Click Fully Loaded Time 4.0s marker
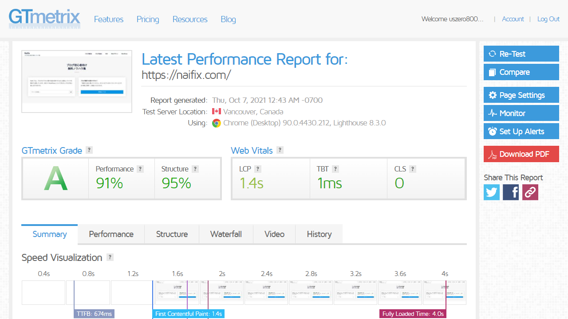 [413, 314]
